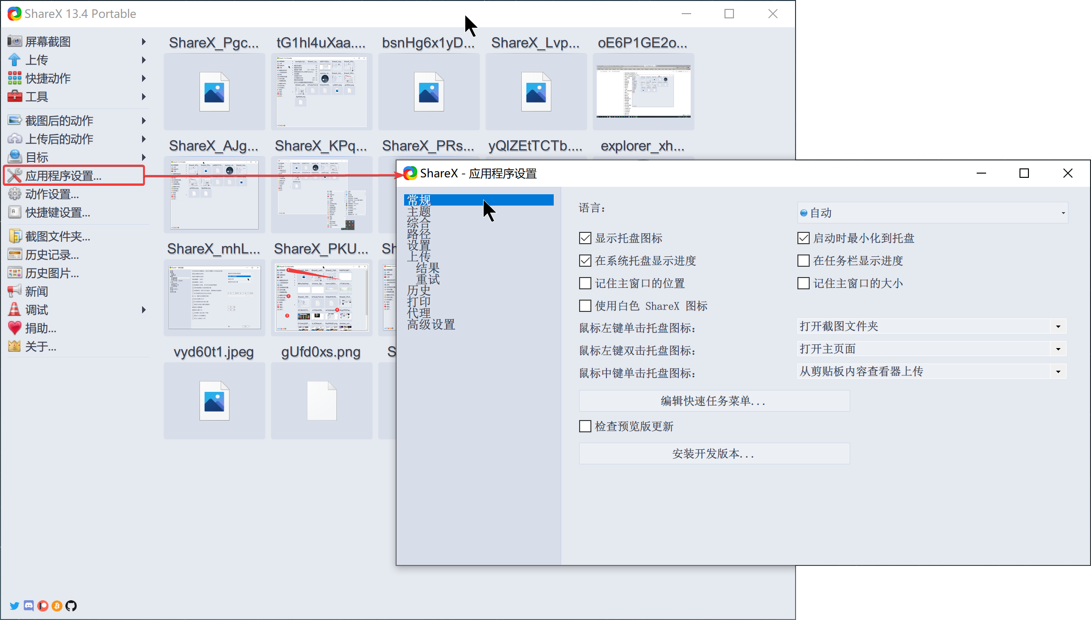Click 编辑快速任务菜单... button

714,401
